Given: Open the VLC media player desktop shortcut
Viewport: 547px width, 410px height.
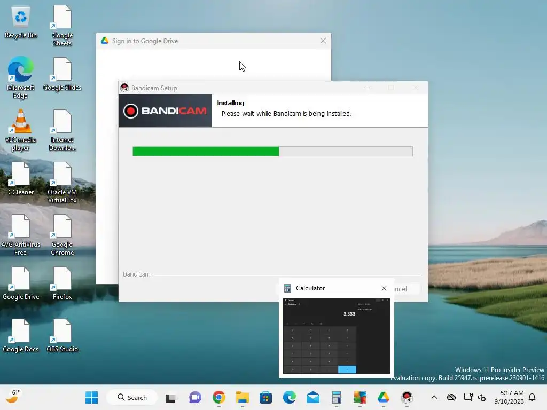Looking at the screenshot, I should 21,130.
